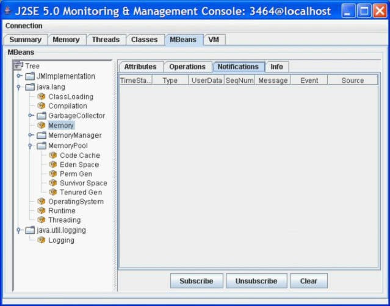This screenshot has height=306, width=390.
Task: Open the Info tab
Action: coord(277,67)
